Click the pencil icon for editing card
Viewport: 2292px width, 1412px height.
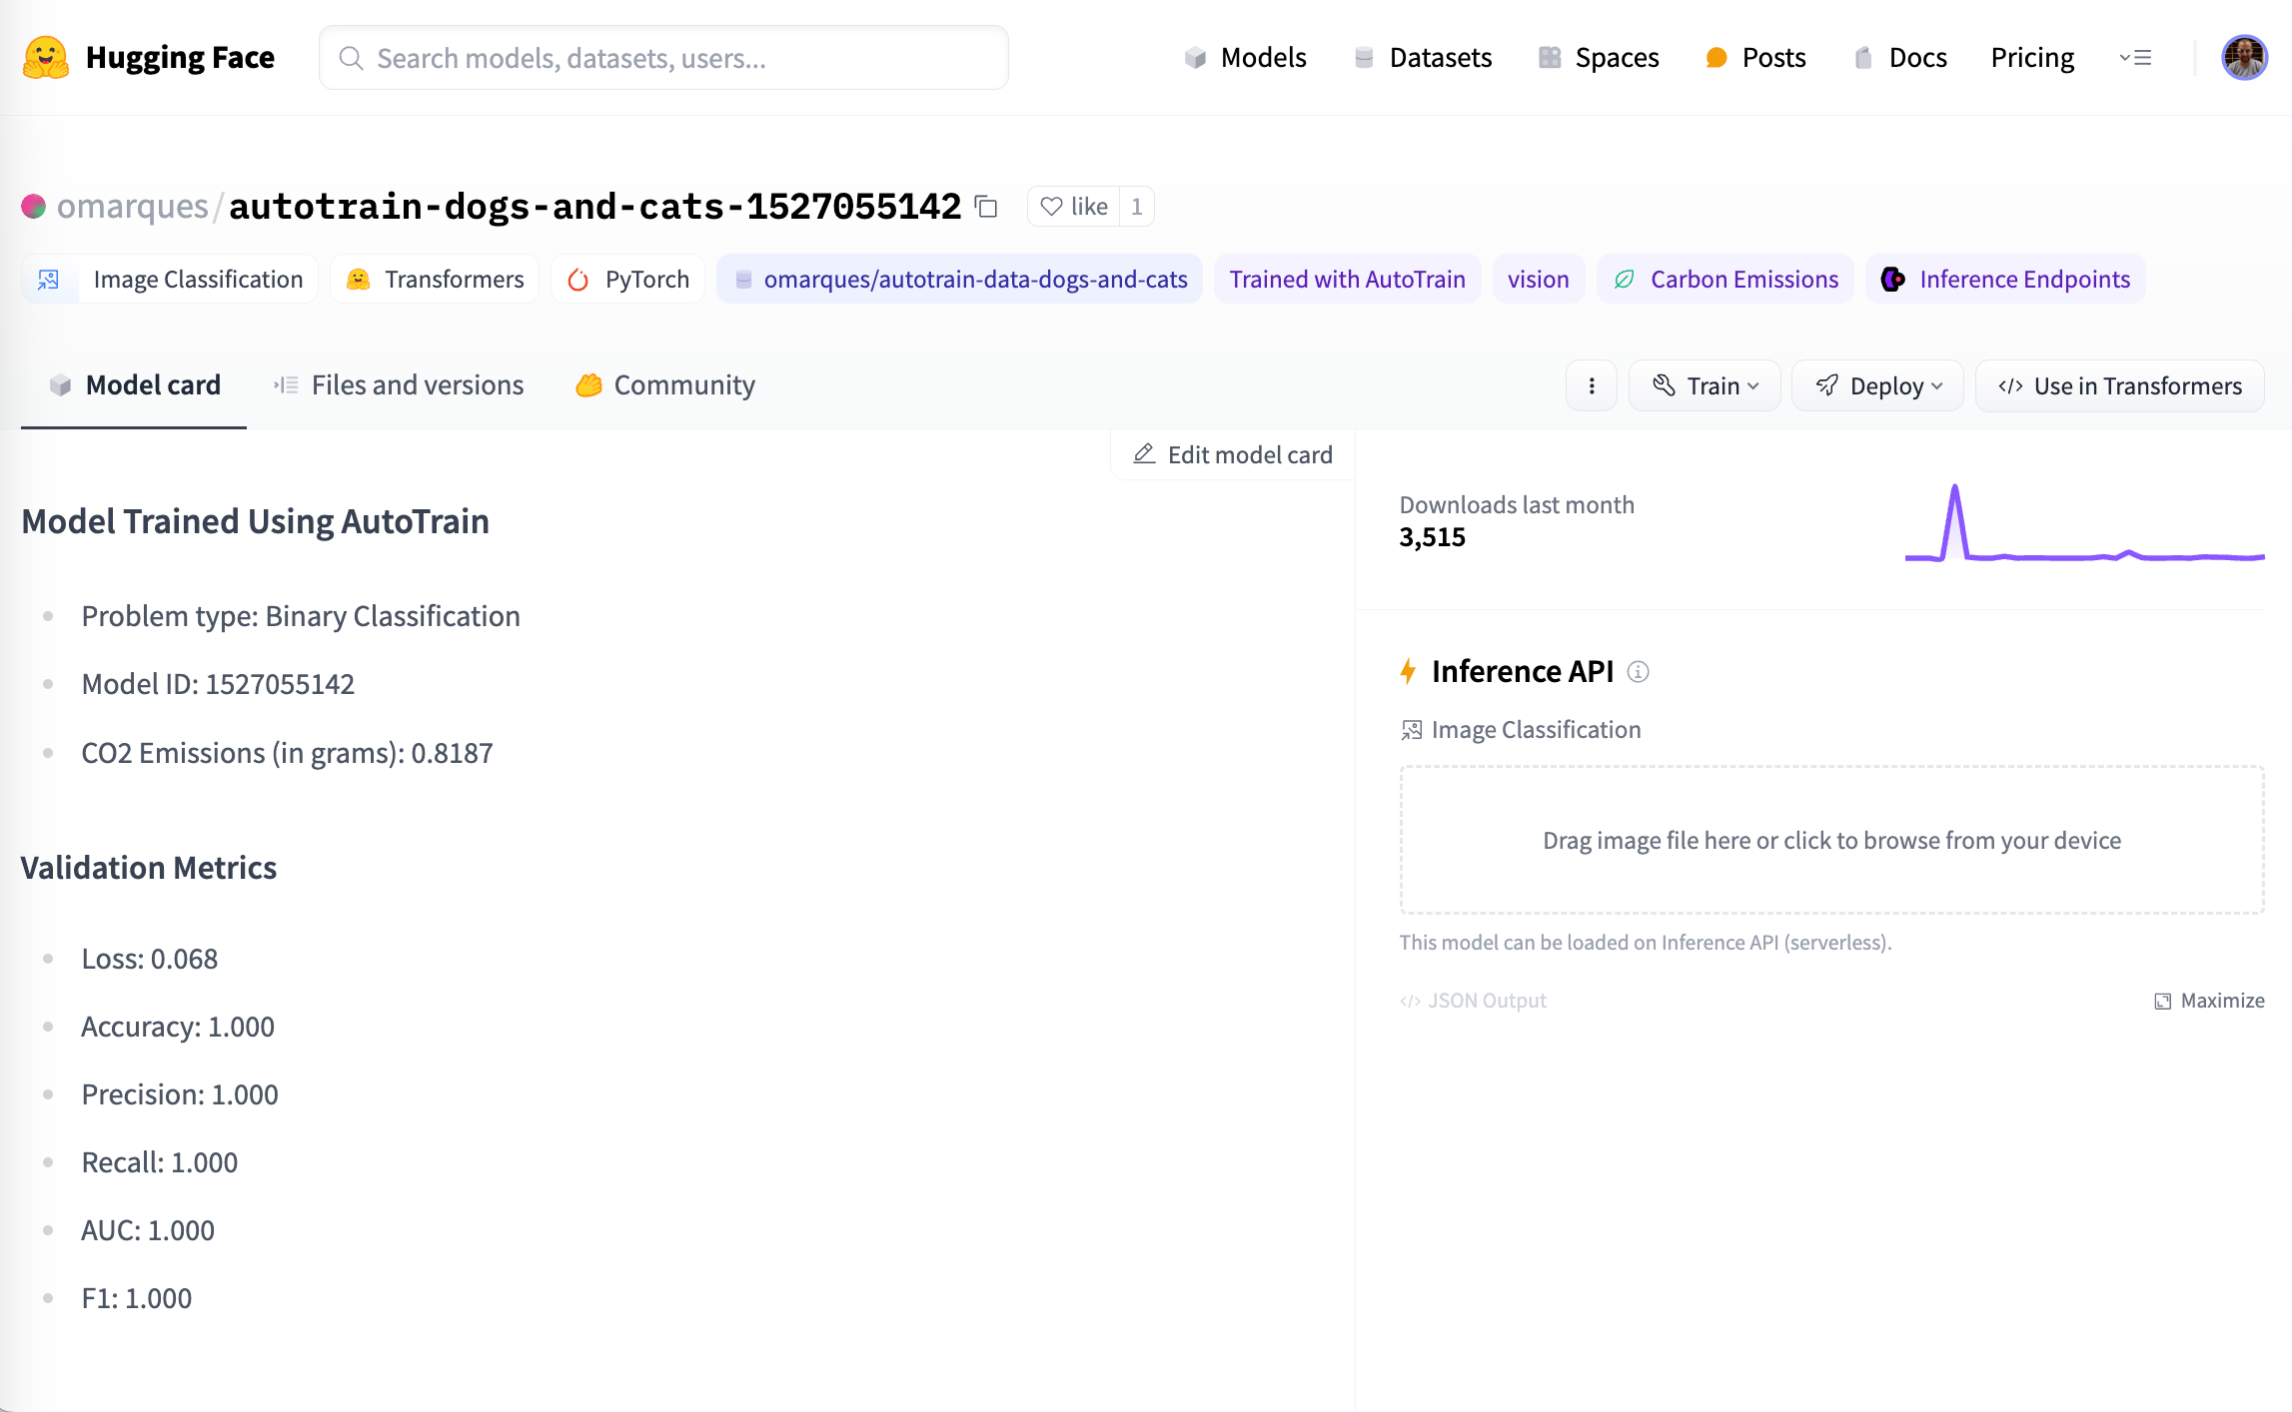click(1144, 454)
